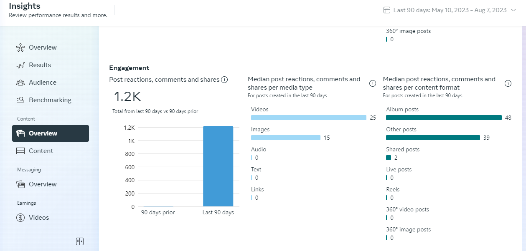Open the Last 90 days date range dropdown
The height and width of the screenshot is (251, 526).
point(513,10)
